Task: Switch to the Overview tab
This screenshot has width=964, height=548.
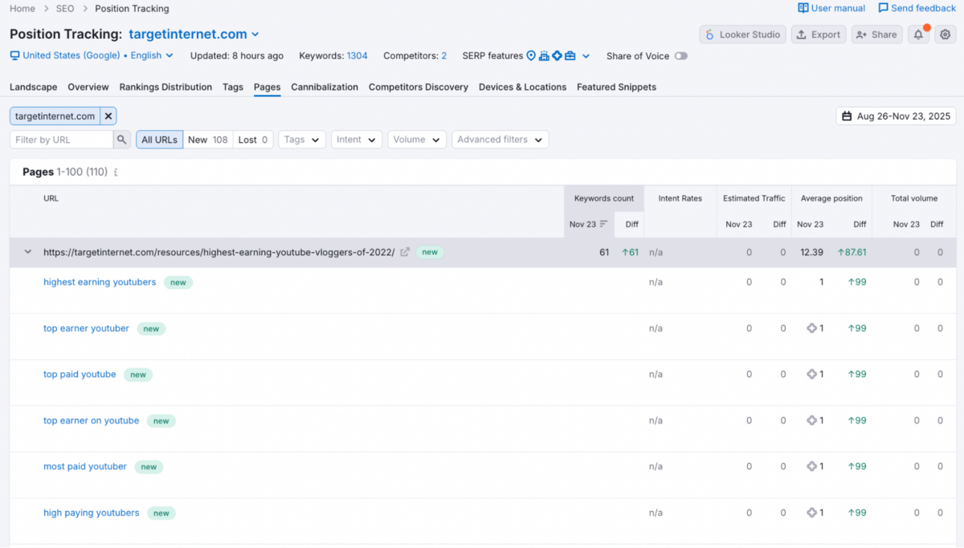Action: [x=88, y=87]
